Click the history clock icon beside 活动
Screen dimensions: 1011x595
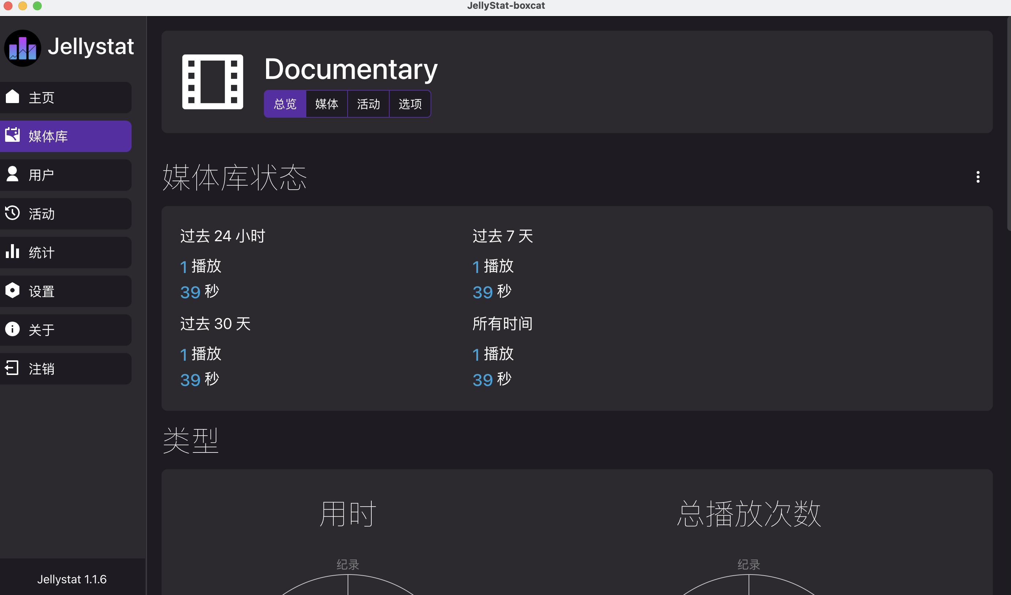(12, 213)
